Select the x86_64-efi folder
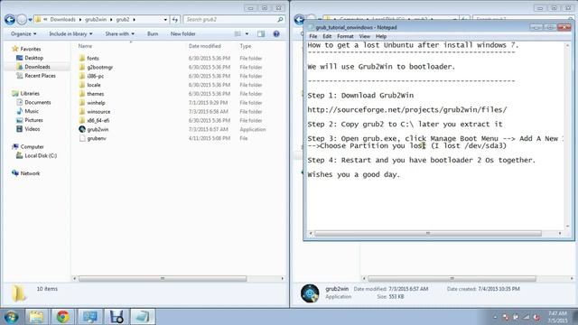578x325 pixels. pyautogui.click(x=98, y=120)
